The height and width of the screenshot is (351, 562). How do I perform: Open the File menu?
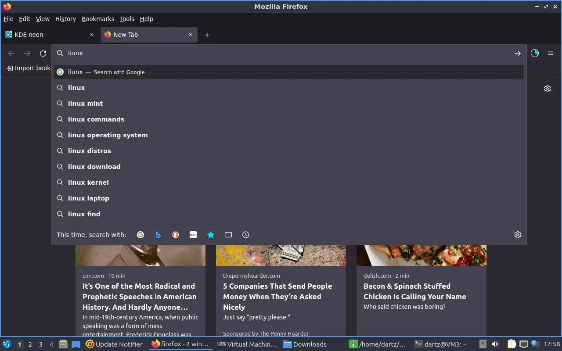pyautogui.click(x=8, y=19)
